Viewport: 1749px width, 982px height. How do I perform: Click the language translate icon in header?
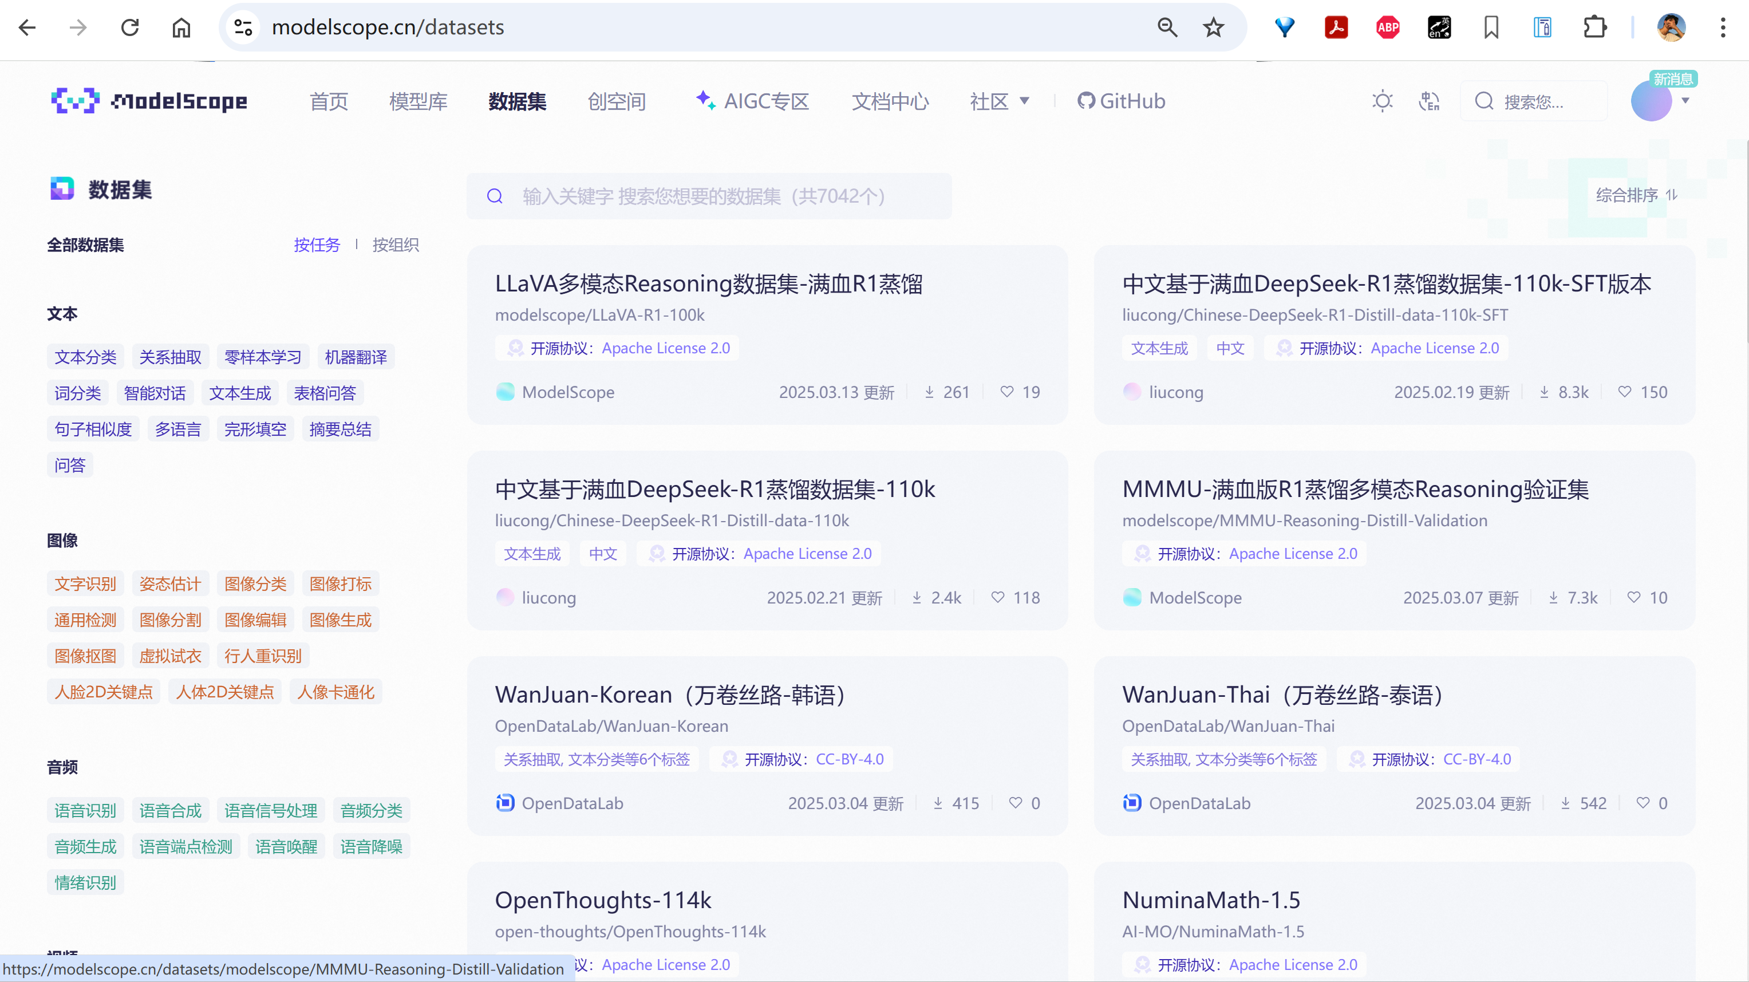(x=1429, y=101)
